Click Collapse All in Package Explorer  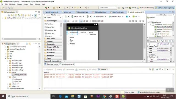tap(27, 44)
